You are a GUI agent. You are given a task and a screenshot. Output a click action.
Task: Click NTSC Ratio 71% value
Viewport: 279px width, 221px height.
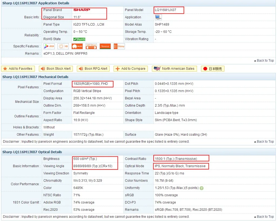point(77,195)
